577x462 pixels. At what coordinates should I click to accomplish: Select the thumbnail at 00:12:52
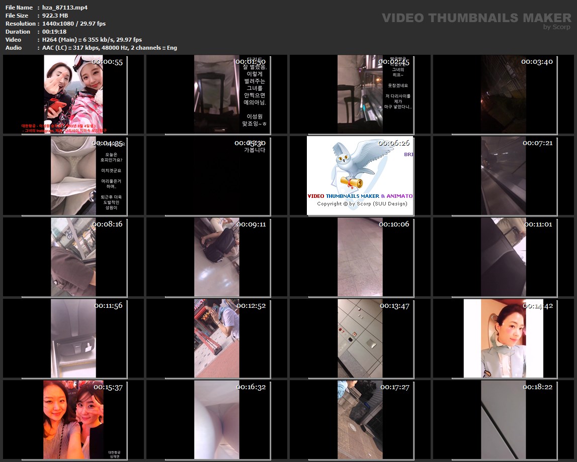tap(216, 338)
